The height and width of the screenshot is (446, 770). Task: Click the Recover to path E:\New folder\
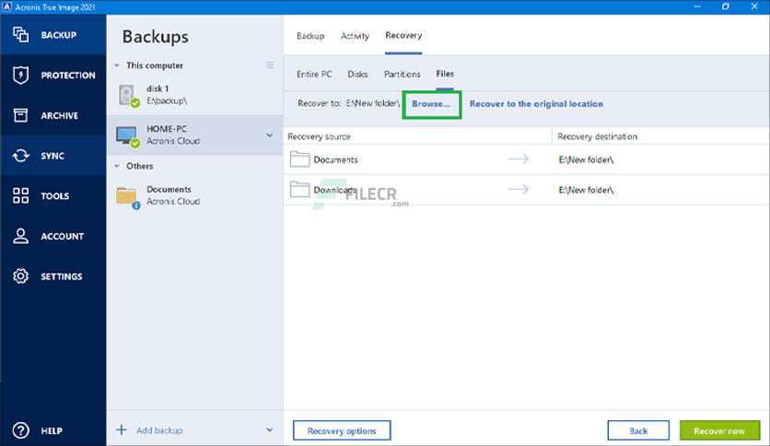click(373, 103)
